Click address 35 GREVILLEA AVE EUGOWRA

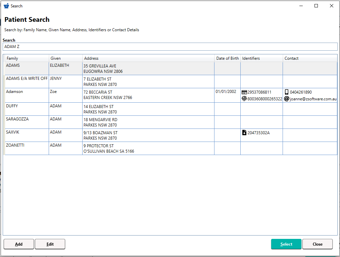coord(103,69)
